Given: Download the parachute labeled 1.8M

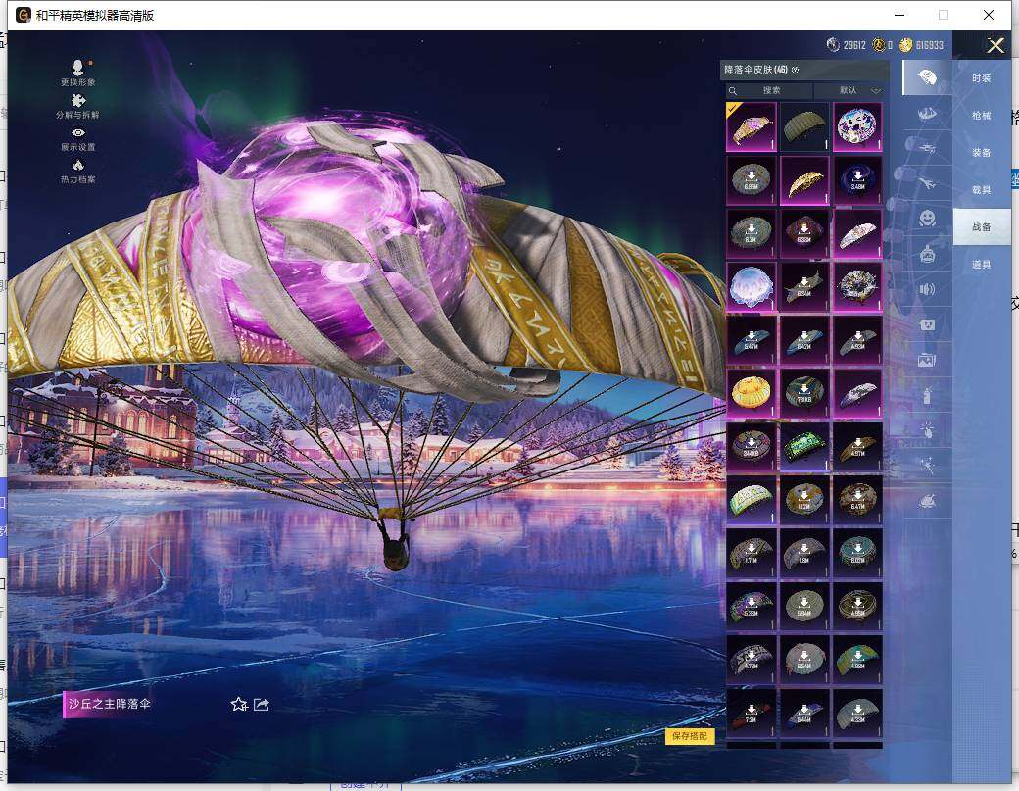Looking at the screenshot, I should coord(804,553).
